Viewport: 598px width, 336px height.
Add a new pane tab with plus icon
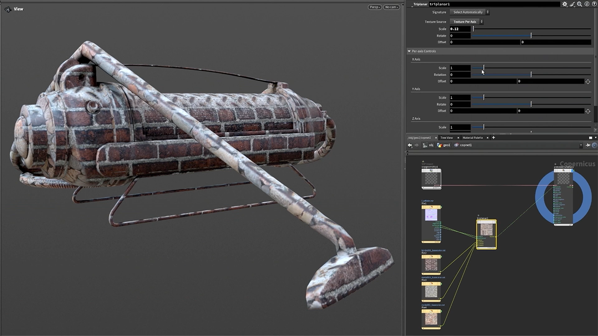tap(493, 138)
